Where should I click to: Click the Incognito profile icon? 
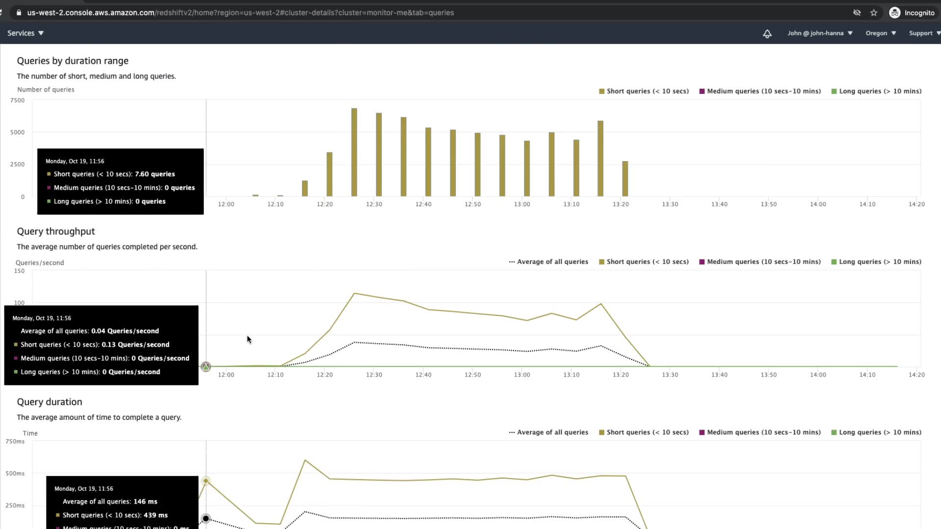(x=895, y=13)
